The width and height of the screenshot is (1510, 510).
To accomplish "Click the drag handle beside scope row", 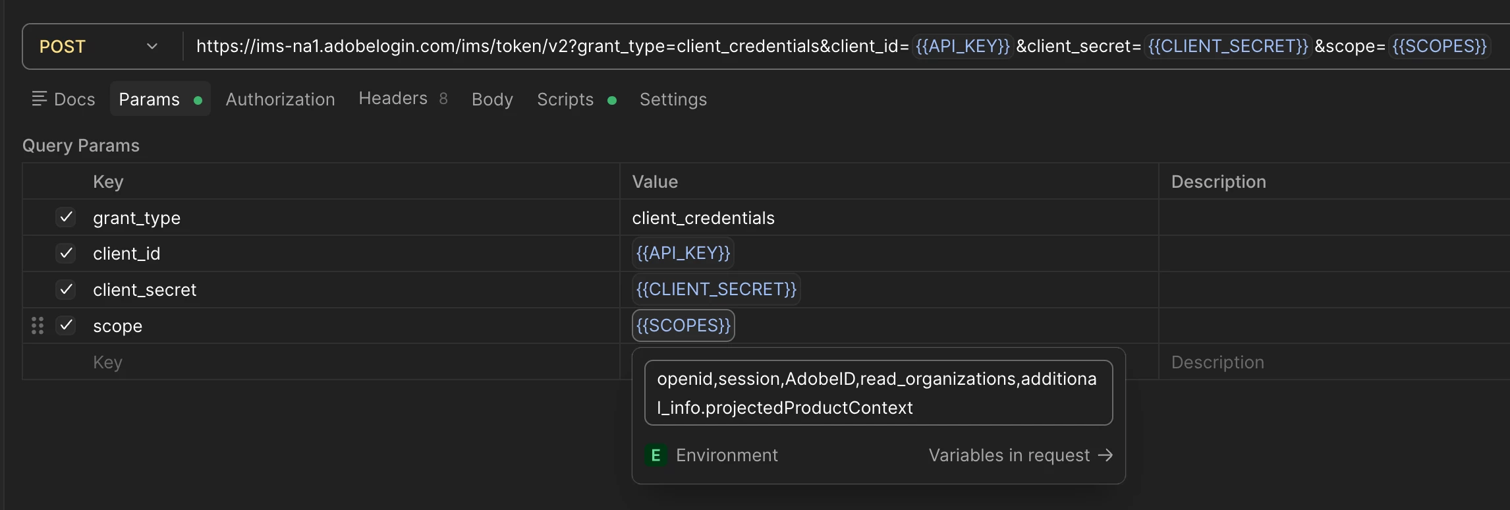I will (38, 326).
